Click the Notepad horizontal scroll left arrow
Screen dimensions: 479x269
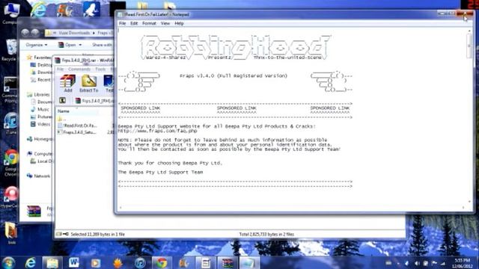120,208
